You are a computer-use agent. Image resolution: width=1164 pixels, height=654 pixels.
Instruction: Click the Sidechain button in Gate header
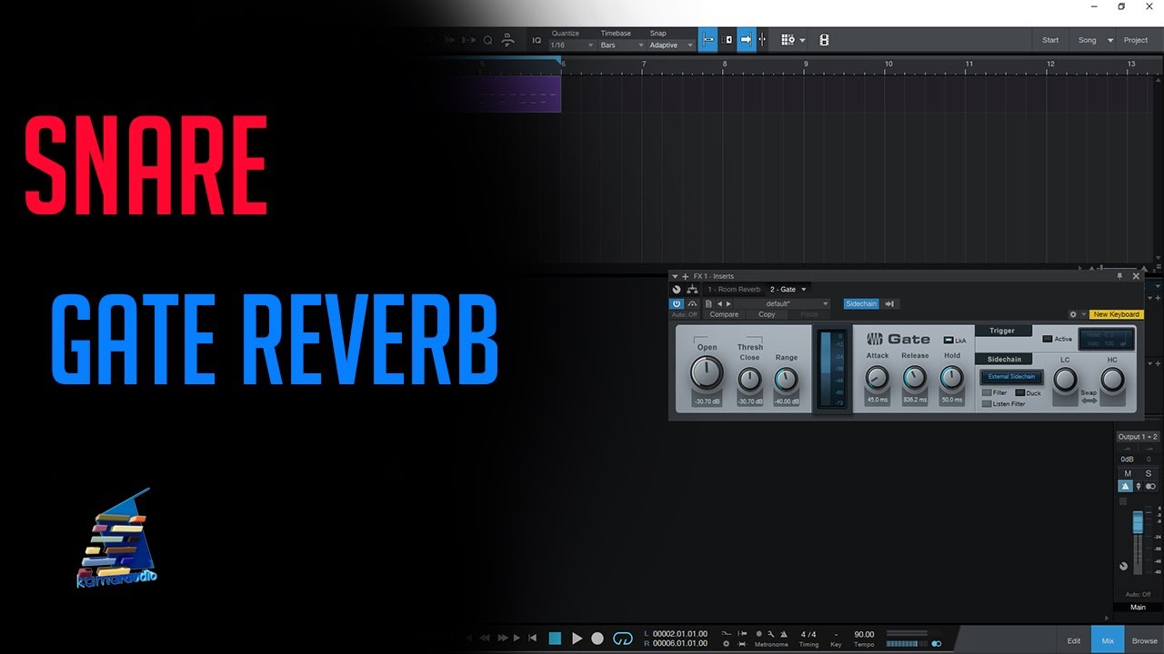pos(861,303)
